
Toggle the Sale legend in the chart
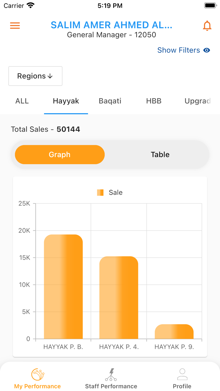[x=110, y=192]
